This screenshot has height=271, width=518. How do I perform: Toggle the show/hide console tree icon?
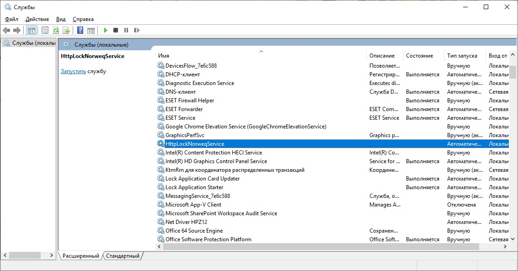click(32, 30)
